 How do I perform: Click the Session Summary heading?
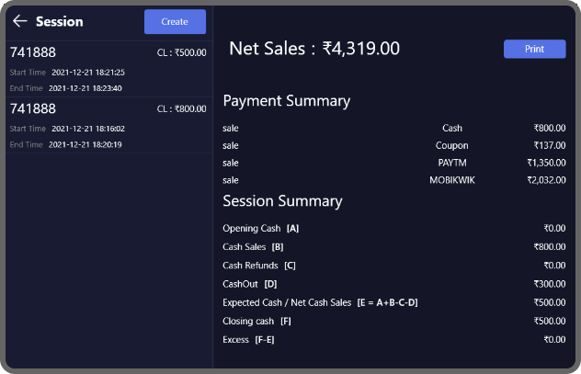point(282,201)
